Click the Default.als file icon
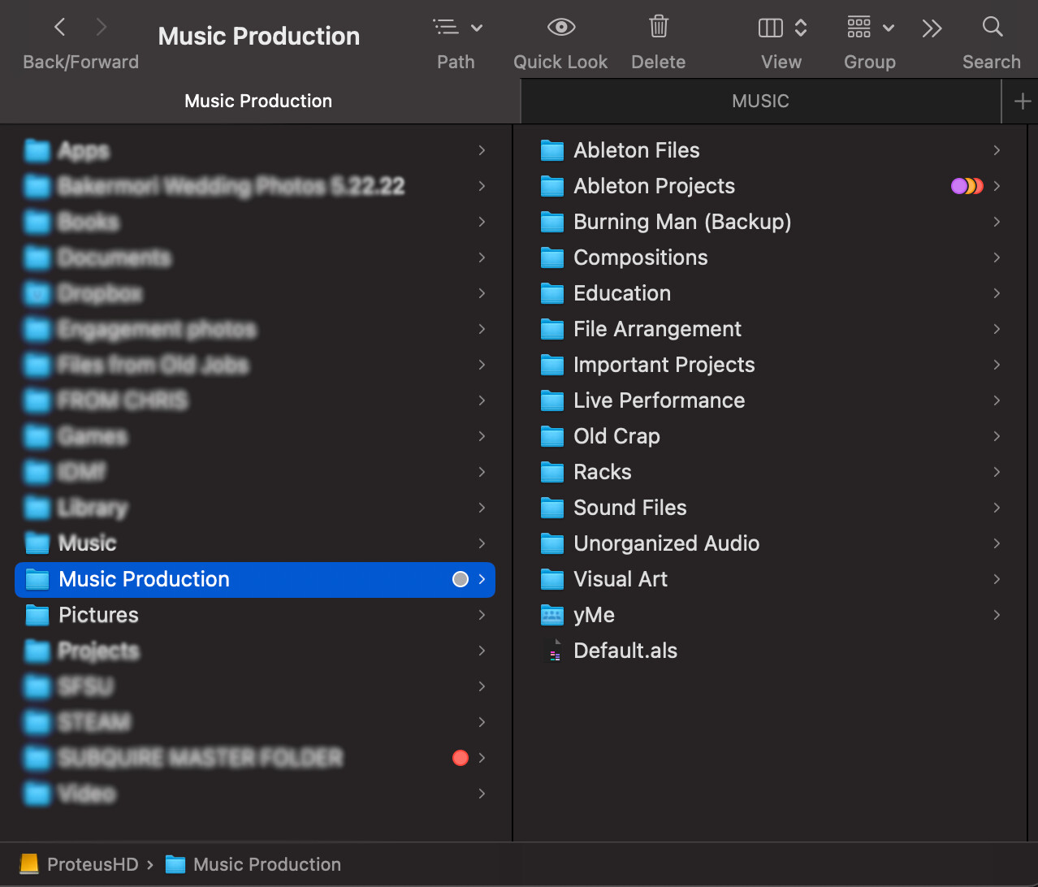 point(556,651)
